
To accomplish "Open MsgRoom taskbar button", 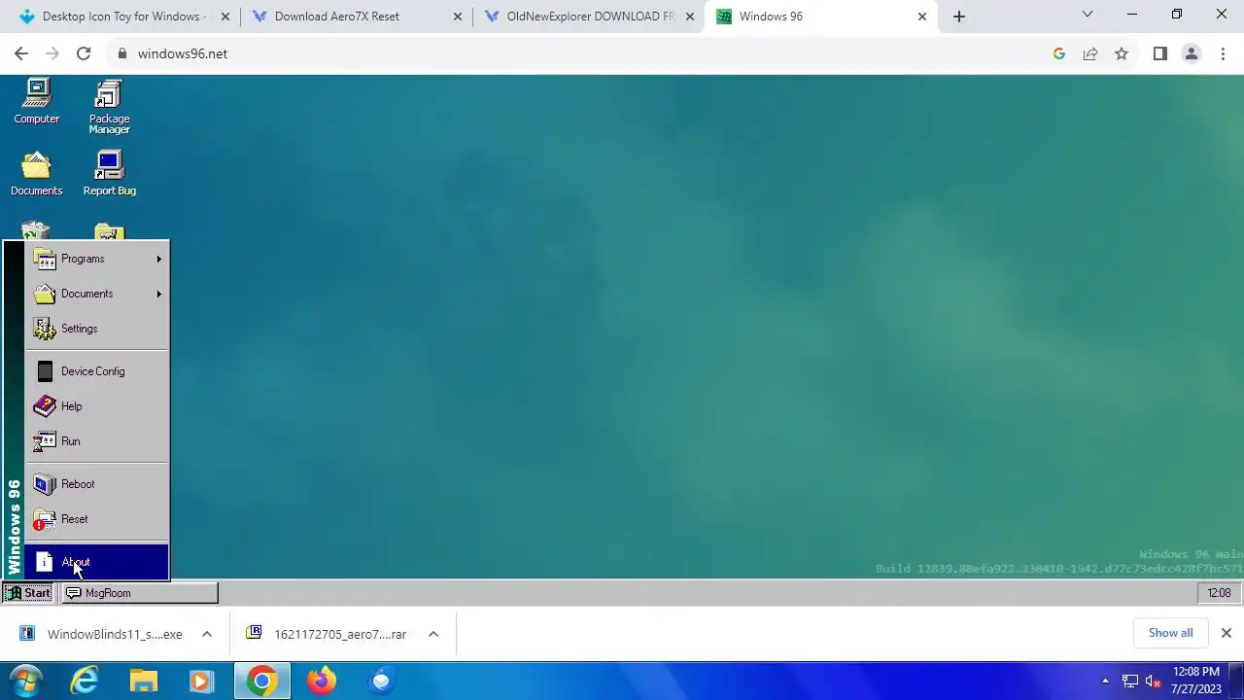I will pos(139,593).
